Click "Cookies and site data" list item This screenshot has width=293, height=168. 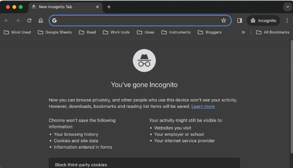coord(76,141)
